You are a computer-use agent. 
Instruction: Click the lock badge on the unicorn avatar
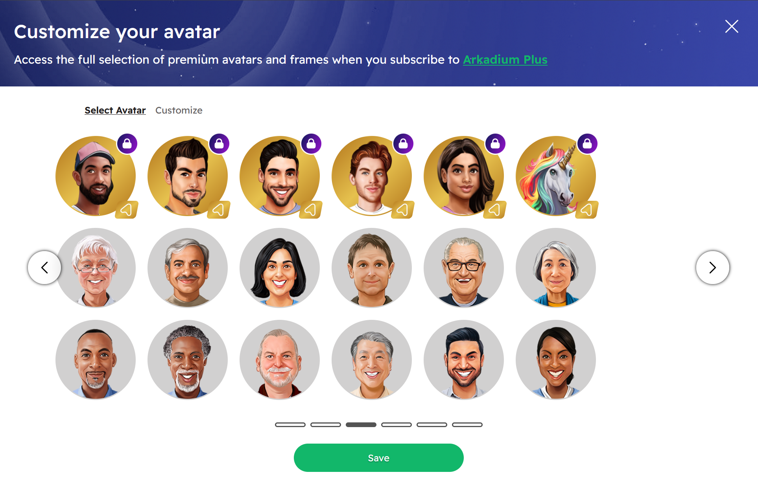(587, 144)
